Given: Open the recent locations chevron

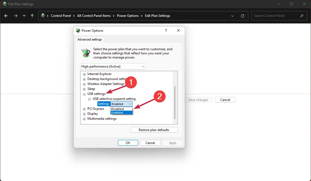Looking at the screenshot, I should click(24, 16).
